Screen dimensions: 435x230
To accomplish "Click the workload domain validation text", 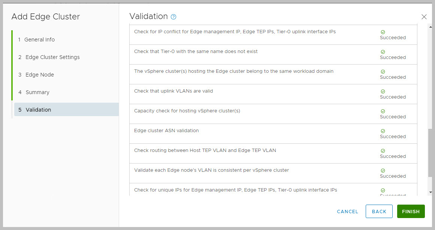I will click(x=233, y=71).
